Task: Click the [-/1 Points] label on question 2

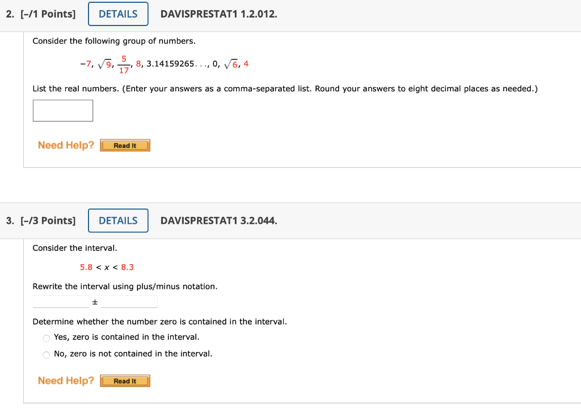Action: pos(49,14)
